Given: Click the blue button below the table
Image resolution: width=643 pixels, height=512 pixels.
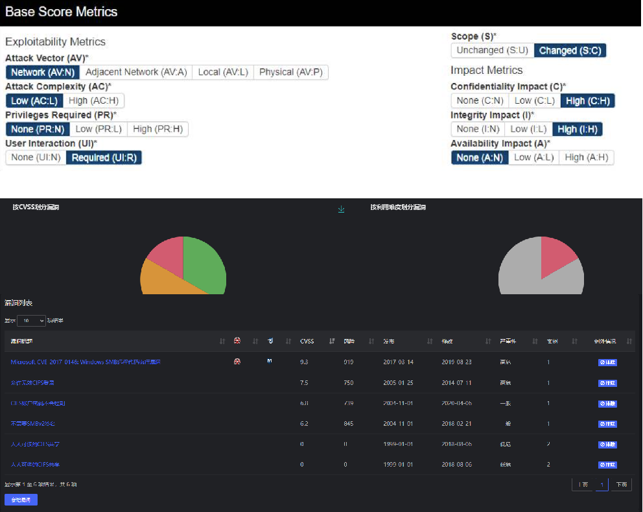Looking at the screenshot, I should (x=21, y=500).
